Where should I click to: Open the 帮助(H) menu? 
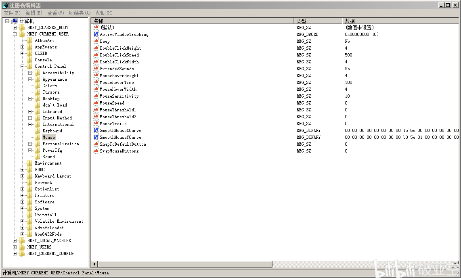point(104,13)
